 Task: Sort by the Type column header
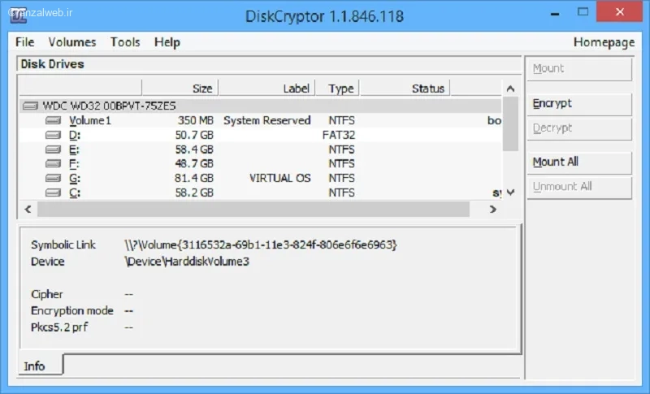337,89
